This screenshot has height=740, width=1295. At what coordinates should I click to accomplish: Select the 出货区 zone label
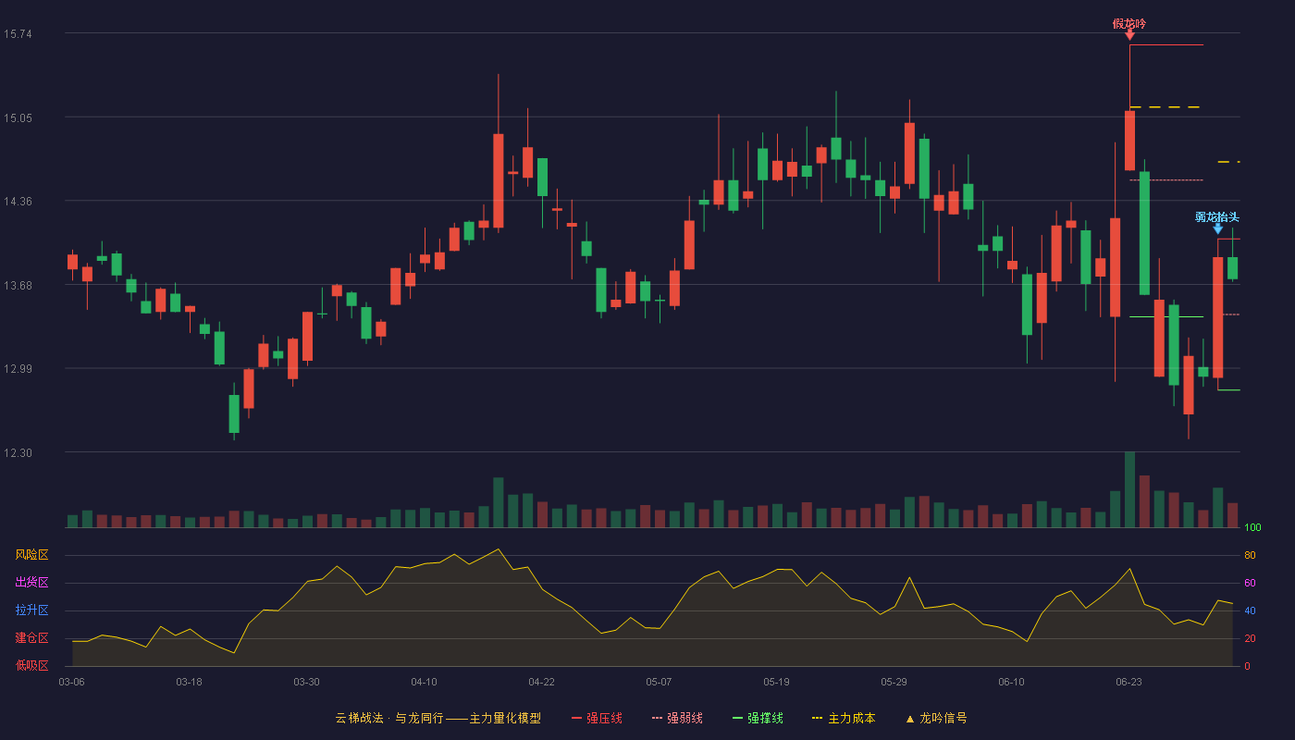[x=31, y=583]
